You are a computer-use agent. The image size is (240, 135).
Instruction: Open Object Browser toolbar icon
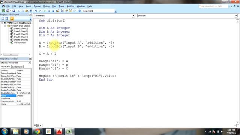70,11
